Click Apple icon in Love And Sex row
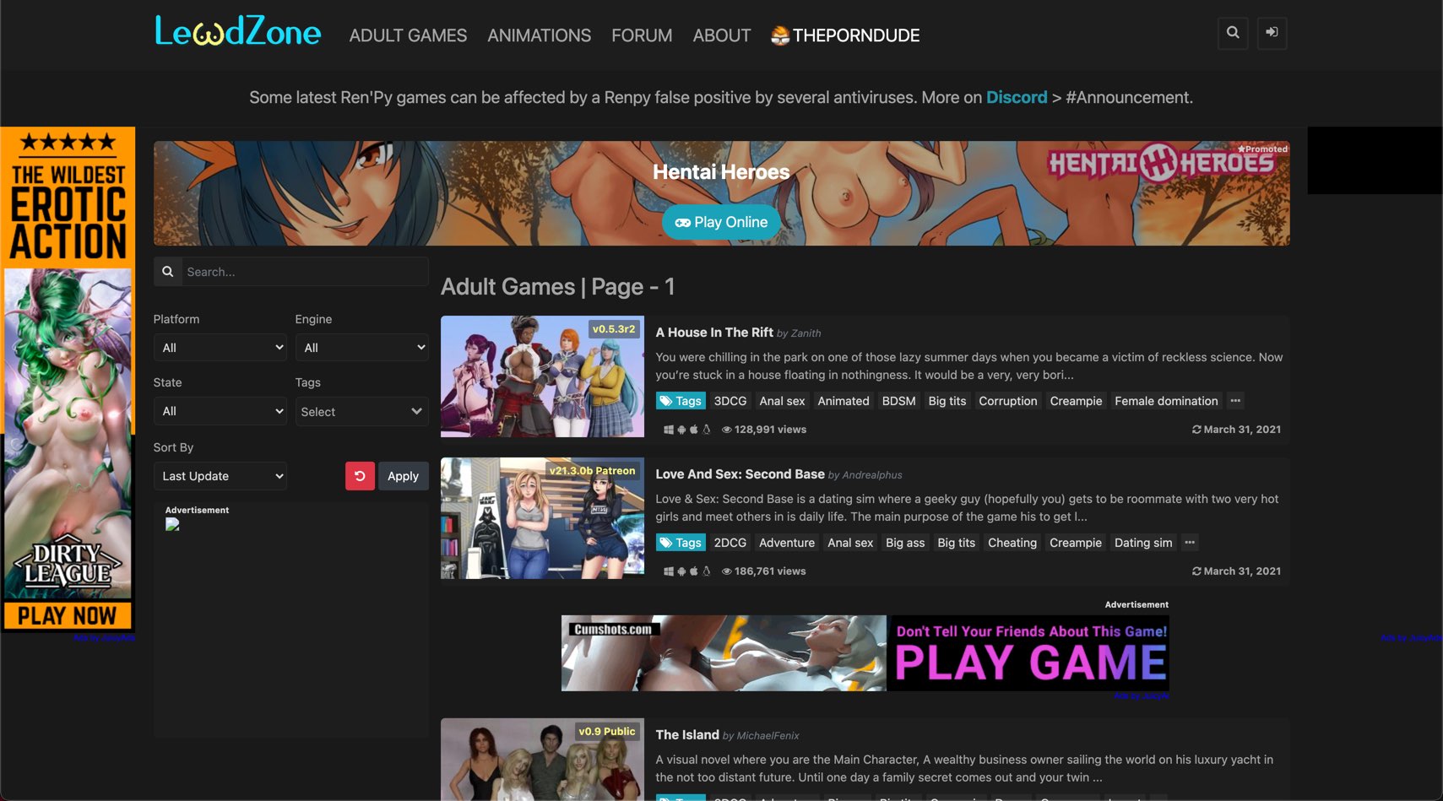 [694, 571]
